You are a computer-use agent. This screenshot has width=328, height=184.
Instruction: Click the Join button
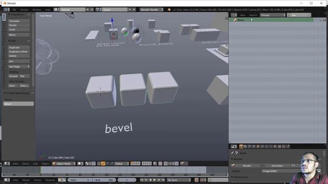coord(19,61)
